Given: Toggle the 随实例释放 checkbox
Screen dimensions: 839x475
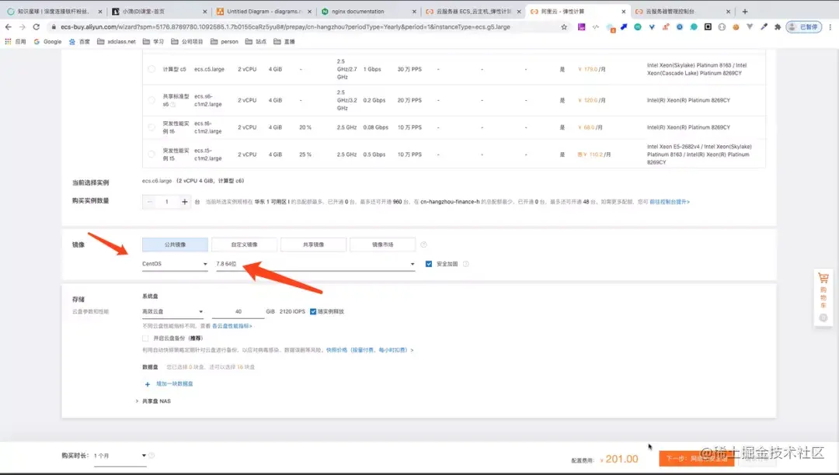Looking at the screenshot, I should point(313,311).
